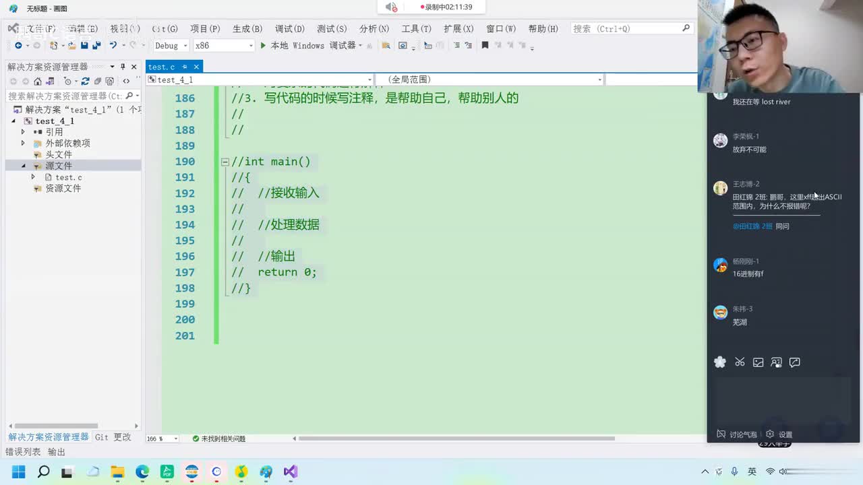This screenshot has height=485, width=863.
Task: Open the test_4_1 scope dropdown
Action: tap(260, 79)
